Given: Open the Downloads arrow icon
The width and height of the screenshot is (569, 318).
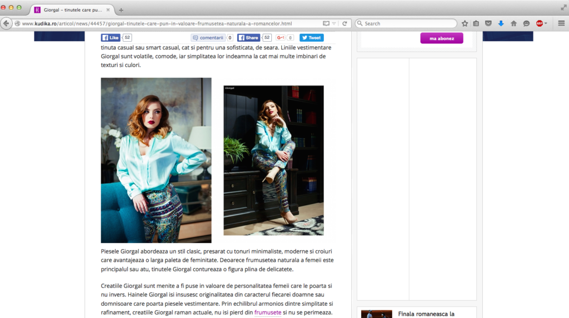Looking at the screenshot, I should click(x=501, y=23).
